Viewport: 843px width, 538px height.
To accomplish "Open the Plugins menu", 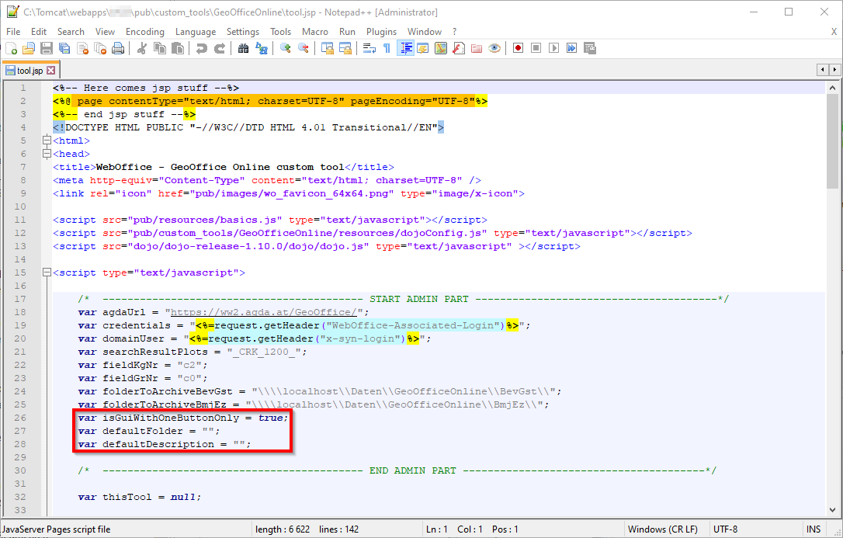I will (381, 32).
